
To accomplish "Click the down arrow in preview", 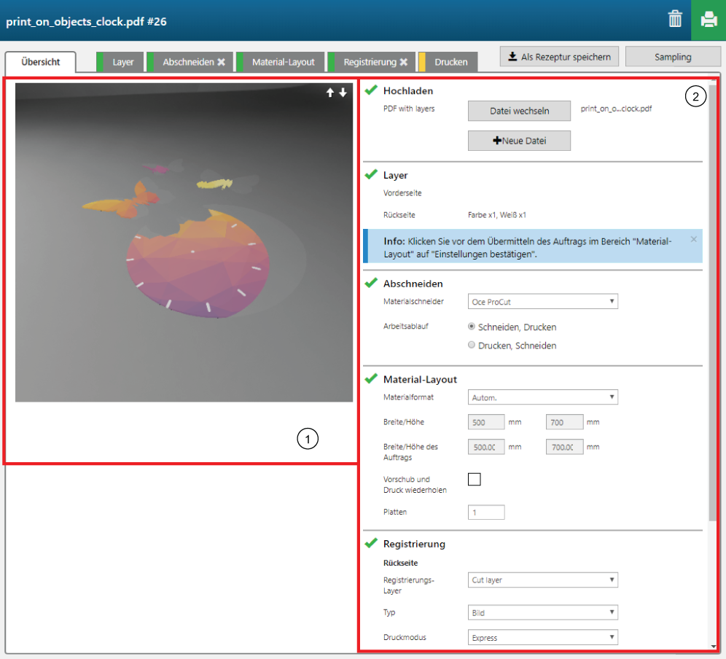I will point(343,93).
